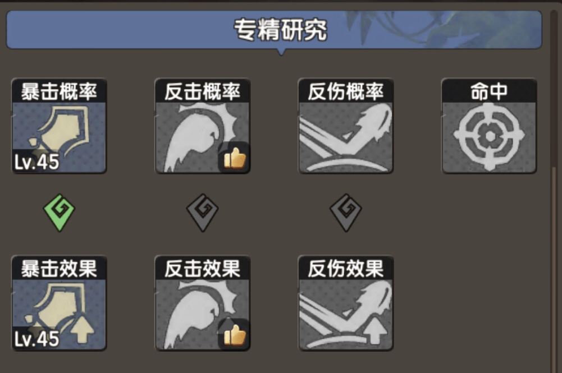Viewport: 562px width, 373px height.
Task: Click the thumbs-up badge on 反击效果
Action: click(235, 335)
